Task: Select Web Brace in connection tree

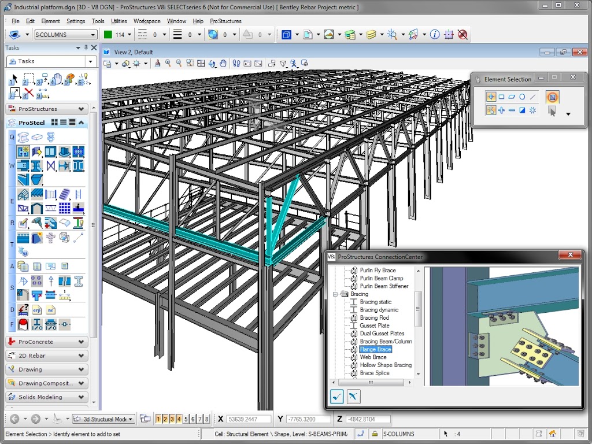Action: pos(373,357)
